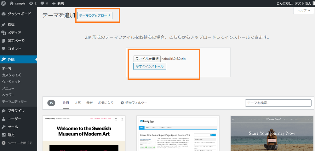The width and height of the screenshot is (315, 151).
Task: Click the plus 新規 new content icon
Action: 54,3
